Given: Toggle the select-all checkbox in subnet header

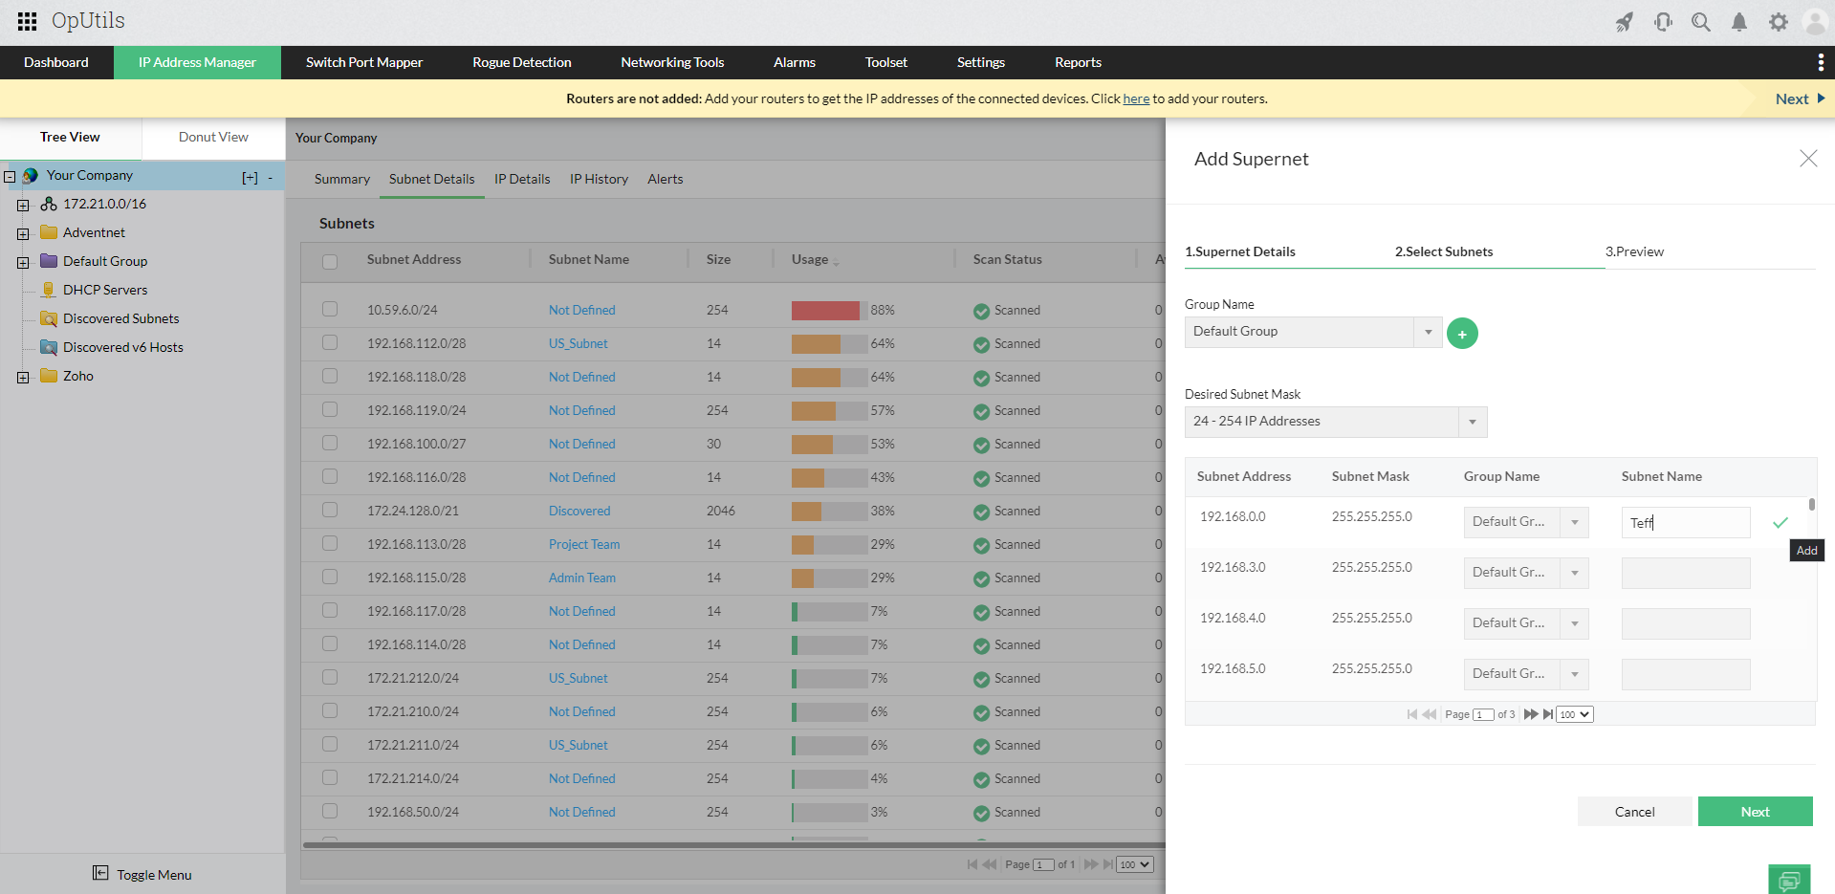Looking at the screenshot, I should [x=330, y=261].
